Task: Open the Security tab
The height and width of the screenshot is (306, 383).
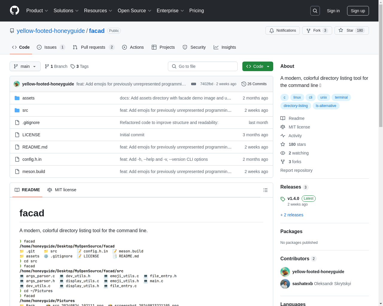Action: tap(194, 47)
